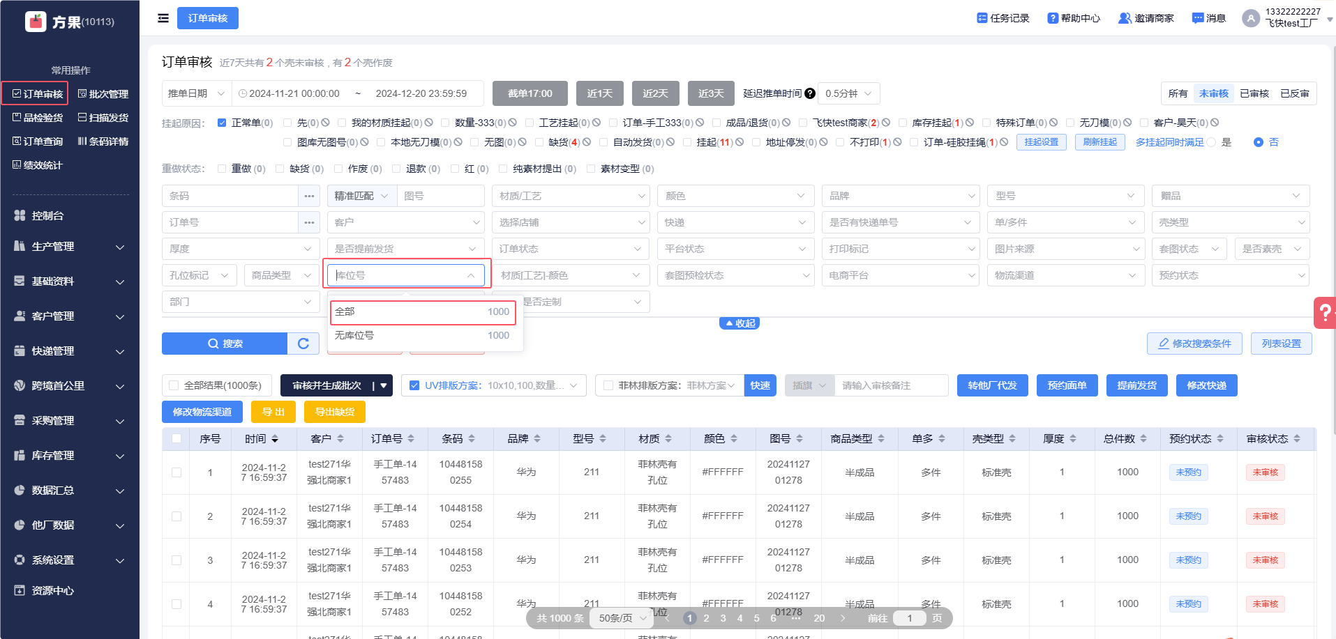1336x639 pixels.
Task: Click the 收起 collapse filters handle
Action: [739, 323]
